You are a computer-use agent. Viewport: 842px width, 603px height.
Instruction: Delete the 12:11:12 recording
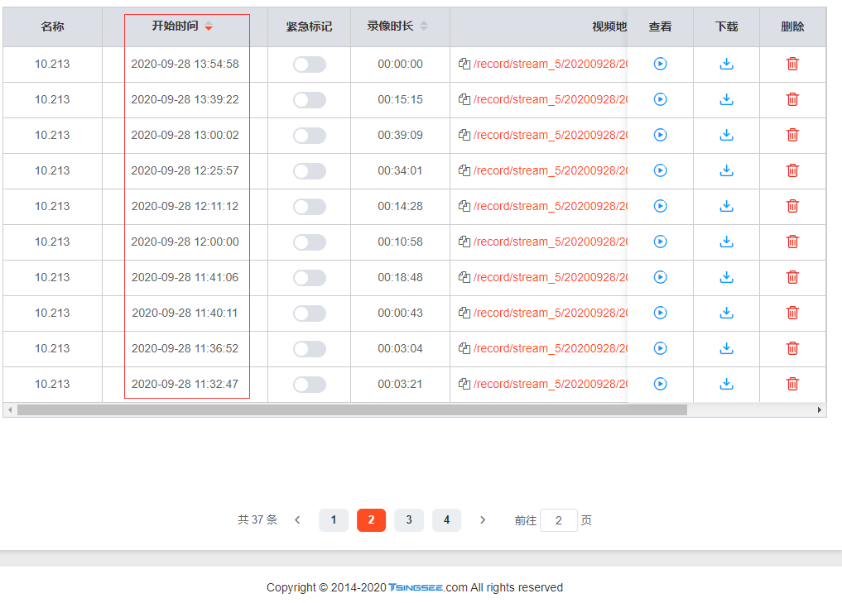(792, 206)
